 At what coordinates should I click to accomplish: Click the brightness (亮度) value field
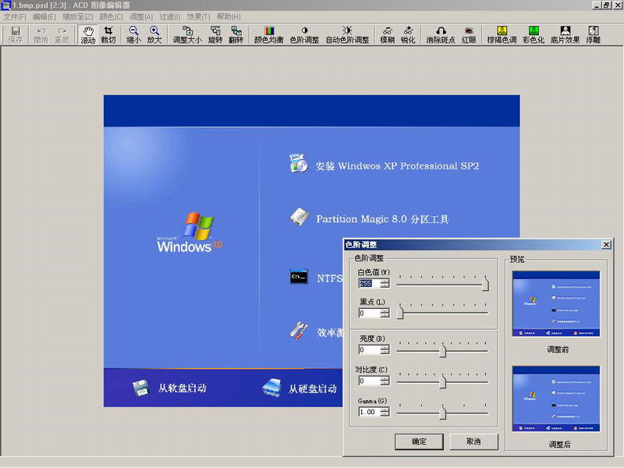370,349
